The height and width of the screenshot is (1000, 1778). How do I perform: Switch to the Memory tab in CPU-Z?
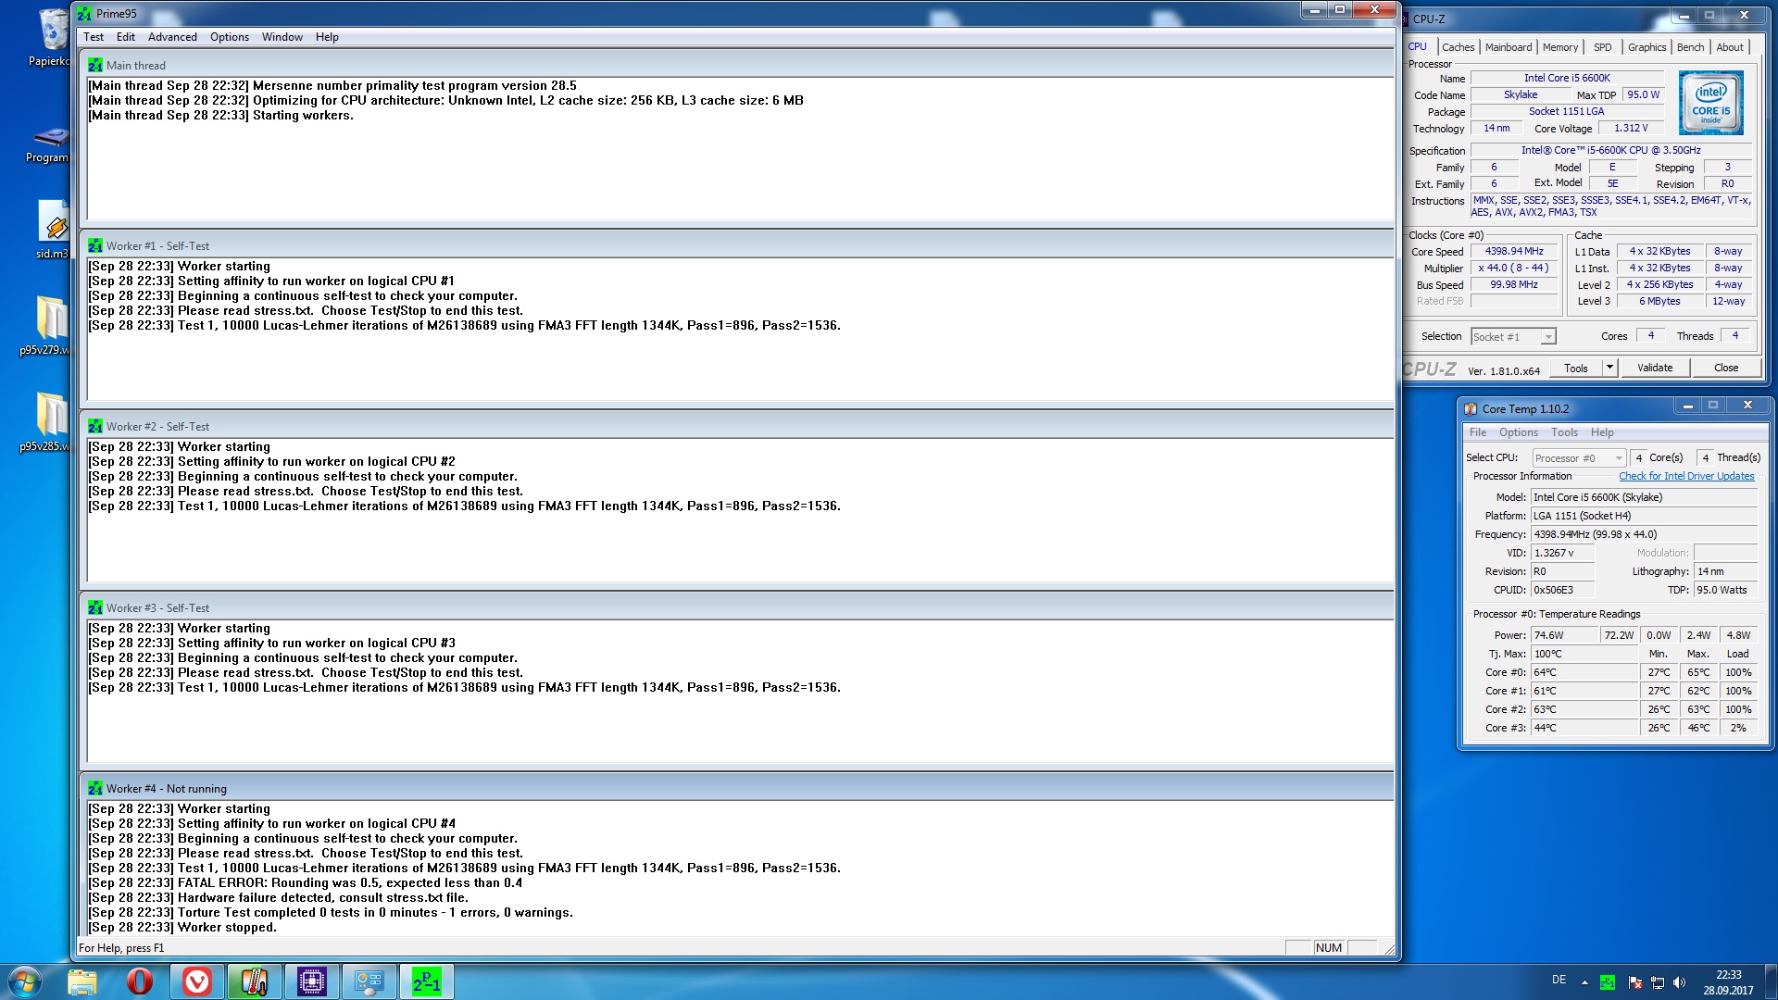click(x=1559, y=47)
